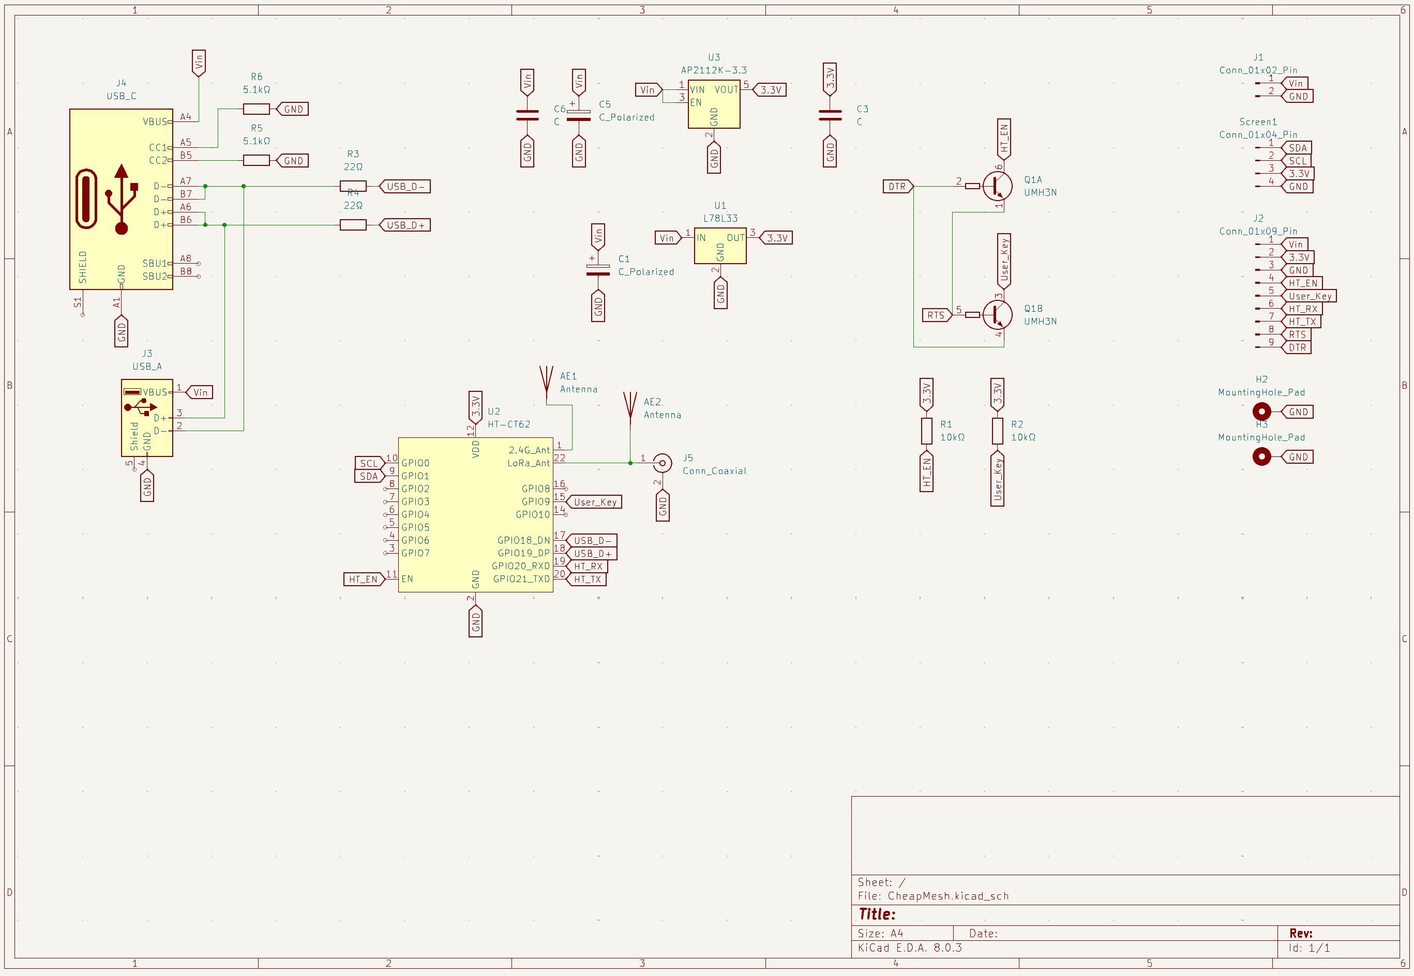Click the HT_RX label at U2 pin 19
The image size is (1414, 976).
tap(588, 566)
